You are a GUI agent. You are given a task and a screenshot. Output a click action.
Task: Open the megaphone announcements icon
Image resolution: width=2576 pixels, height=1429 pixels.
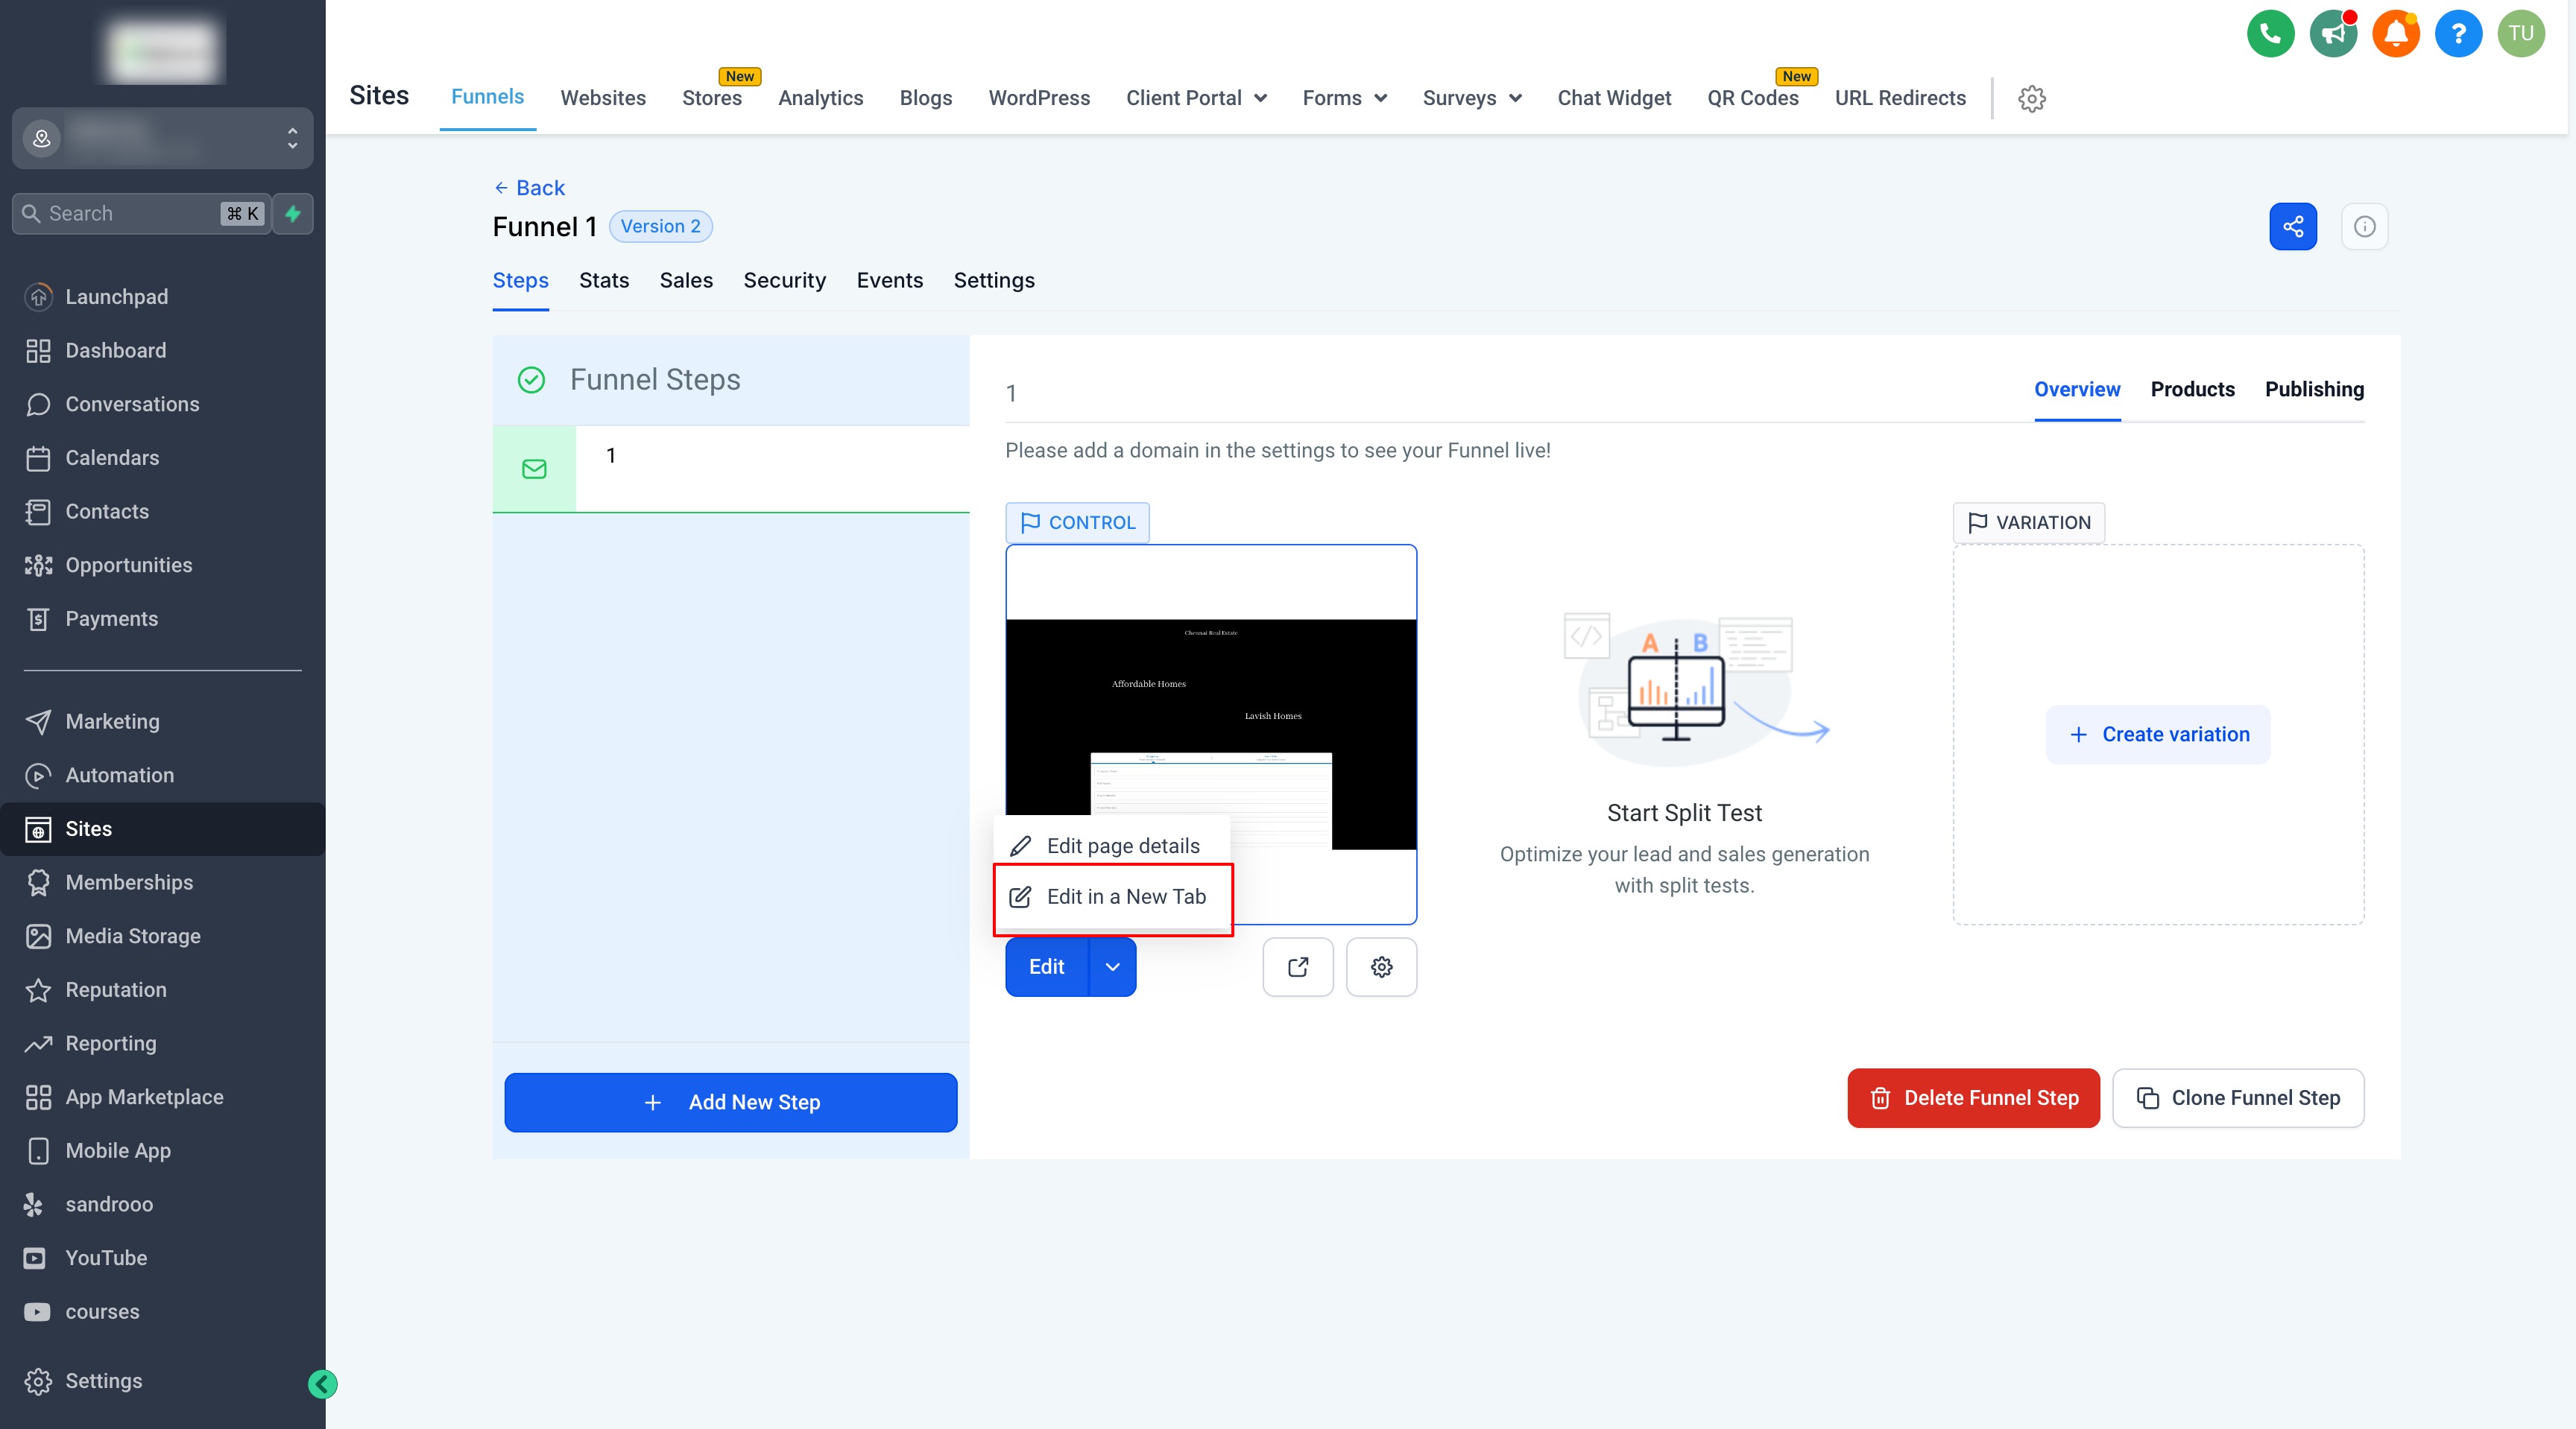(2333, 34)
